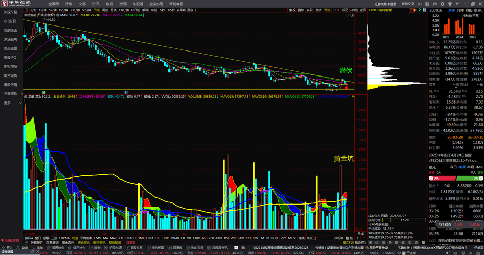484x255 pixels.
Task: Open the font size (Aa) setting icon
Action: [x=420, y=4]
